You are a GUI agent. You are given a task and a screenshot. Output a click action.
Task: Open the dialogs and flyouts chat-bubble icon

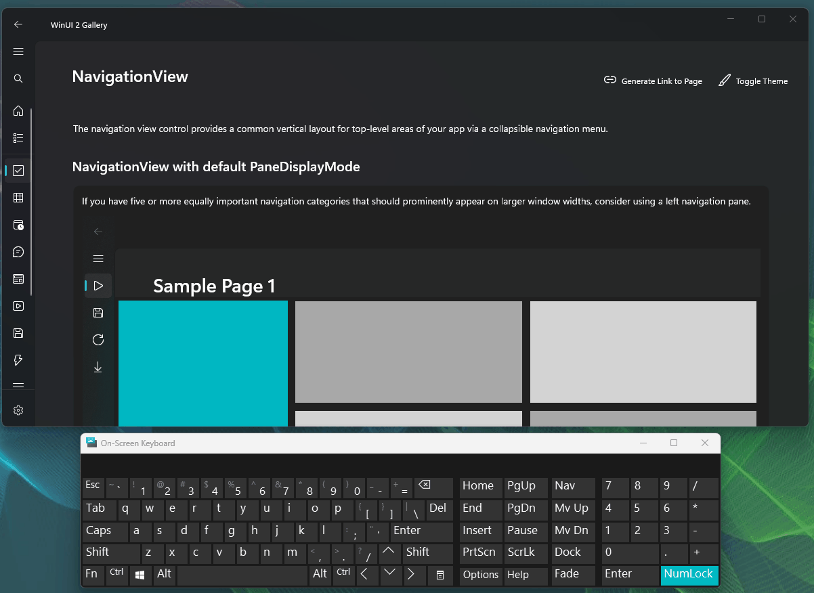(18, 252)
